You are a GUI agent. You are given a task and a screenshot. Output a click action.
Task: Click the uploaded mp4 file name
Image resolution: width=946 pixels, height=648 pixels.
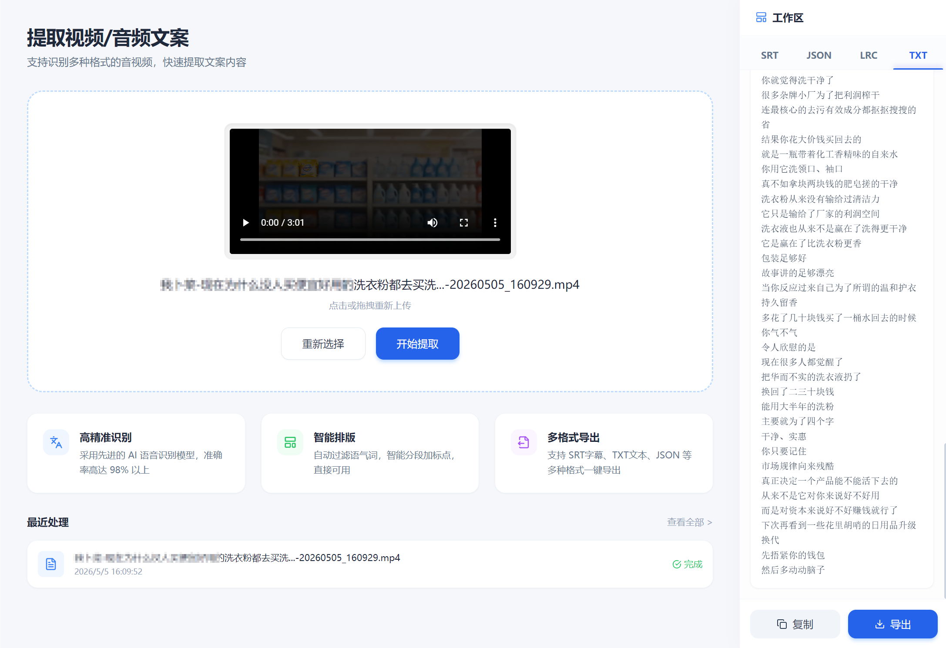pos(370,284)
